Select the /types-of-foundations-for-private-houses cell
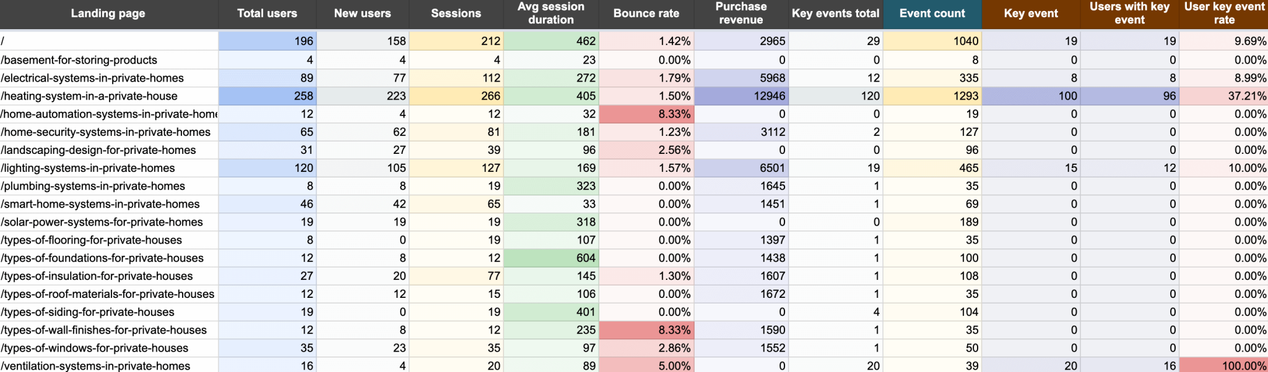 [x=102, y=258]
